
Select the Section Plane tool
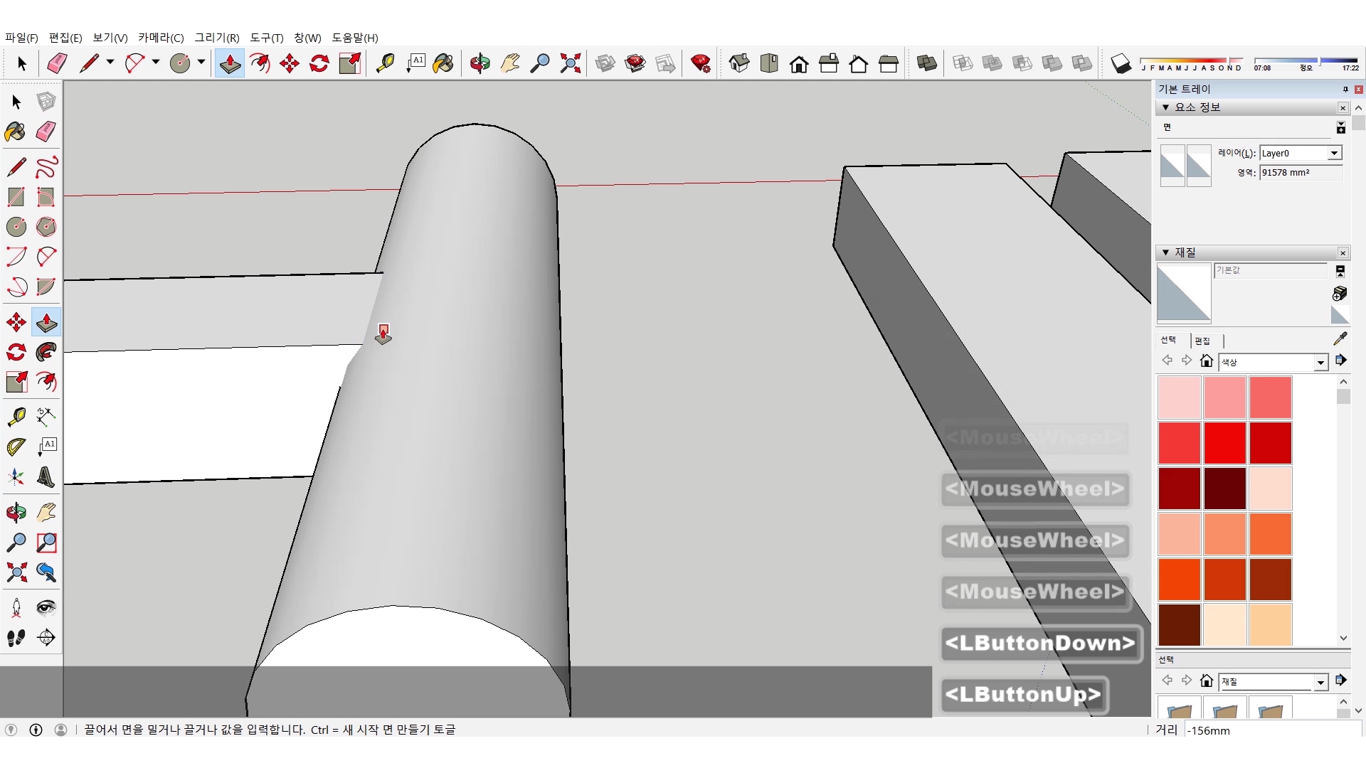(x=46, y=637)
